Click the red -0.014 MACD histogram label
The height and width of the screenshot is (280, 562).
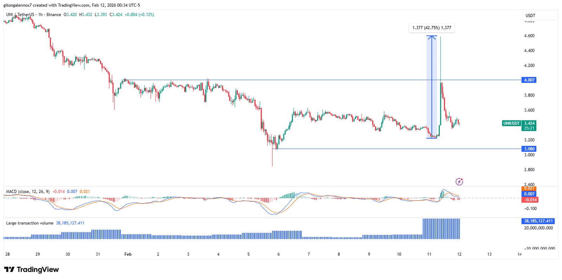coord(530,200)
